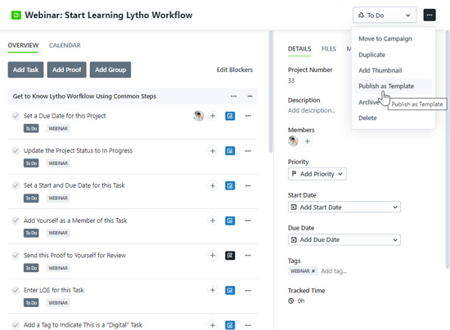Mark Set a Start and Due Date task complete
The image size is (450, 330).
coord(16,185)
